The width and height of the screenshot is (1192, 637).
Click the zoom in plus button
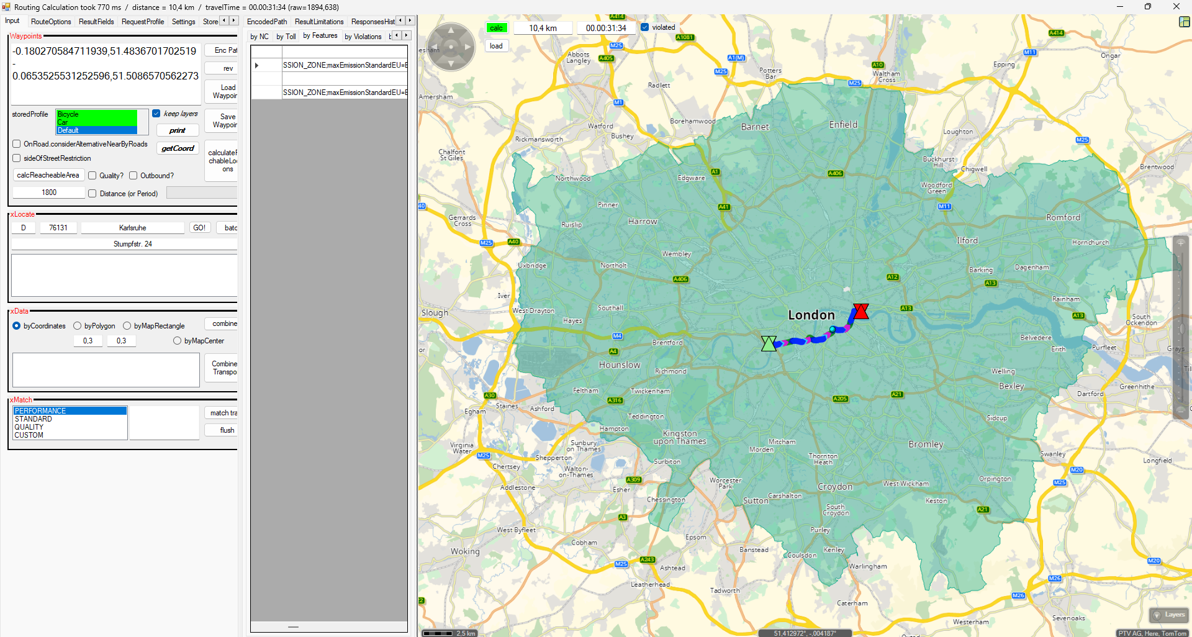click(1181, 243)
